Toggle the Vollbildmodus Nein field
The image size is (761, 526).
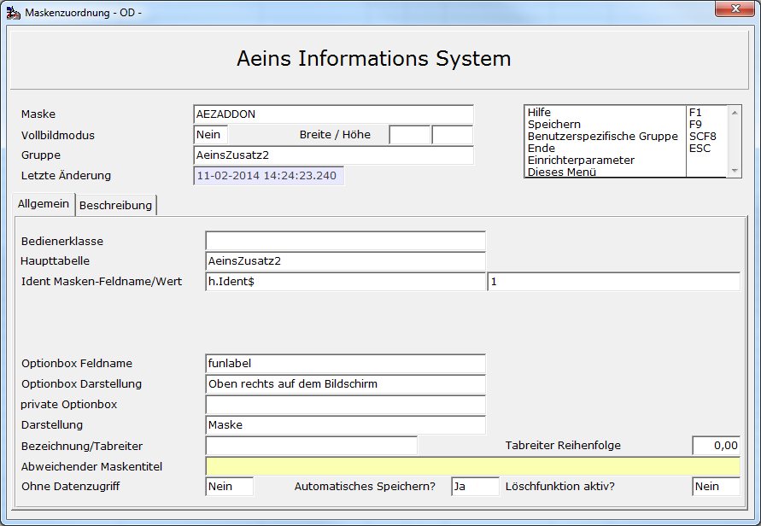(211, 135)
